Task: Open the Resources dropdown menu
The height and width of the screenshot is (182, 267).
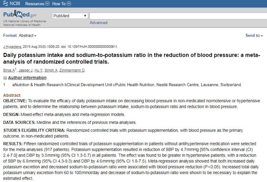Action: (37, 4)
